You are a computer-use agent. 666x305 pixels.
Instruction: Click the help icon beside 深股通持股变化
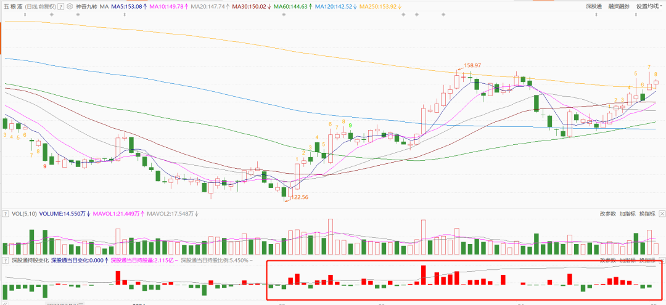tap(6, 261)
